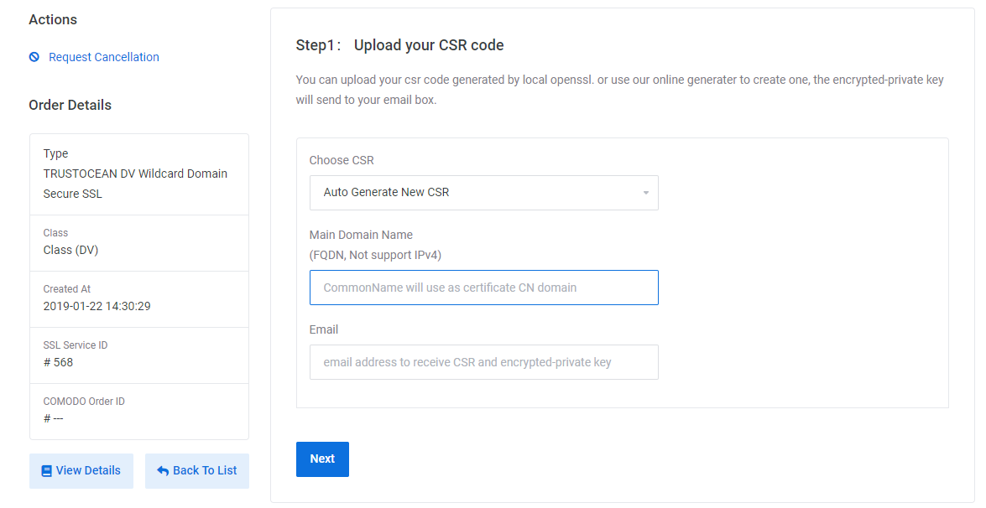
Task: Select the Class (DV) detail row
Action: [x=139, y=243]
